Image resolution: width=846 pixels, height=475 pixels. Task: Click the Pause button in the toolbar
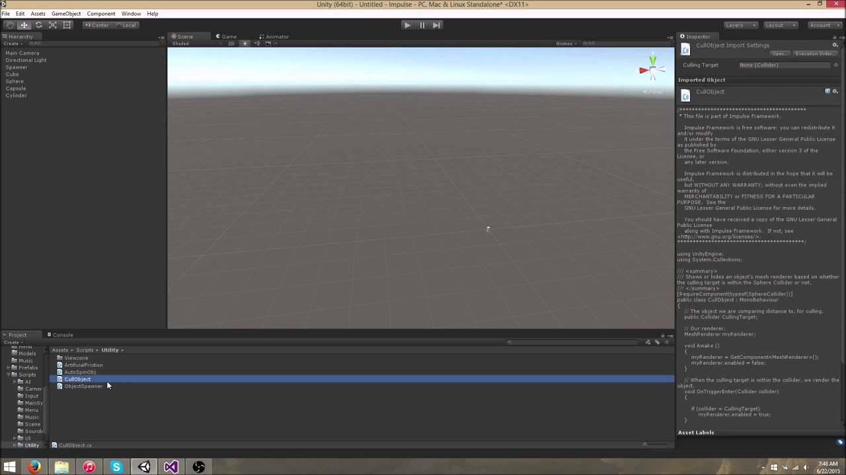click(x=422, y=25)
